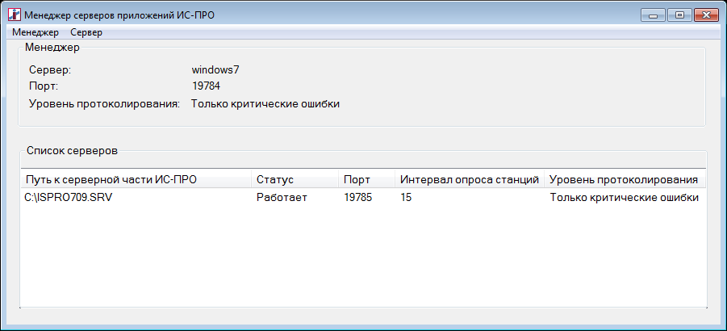
Task: Close the Менеджер серверов window
Action: tap(706, 15)
